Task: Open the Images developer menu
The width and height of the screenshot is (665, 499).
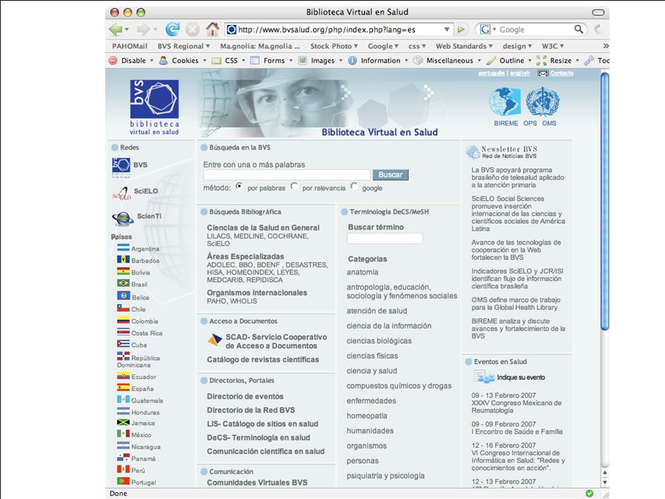Action: pos(320,60)
